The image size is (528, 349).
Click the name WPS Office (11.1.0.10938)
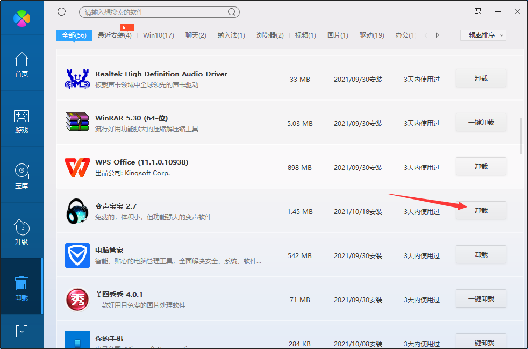coord(142,162)
